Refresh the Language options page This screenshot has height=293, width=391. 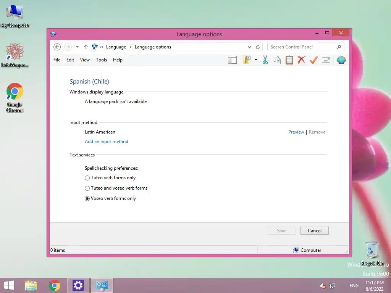258,47
